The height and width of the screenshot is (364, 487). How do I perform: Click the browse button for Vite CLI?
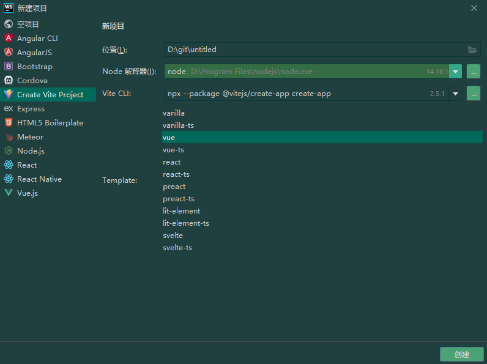(x=474, y=94)
